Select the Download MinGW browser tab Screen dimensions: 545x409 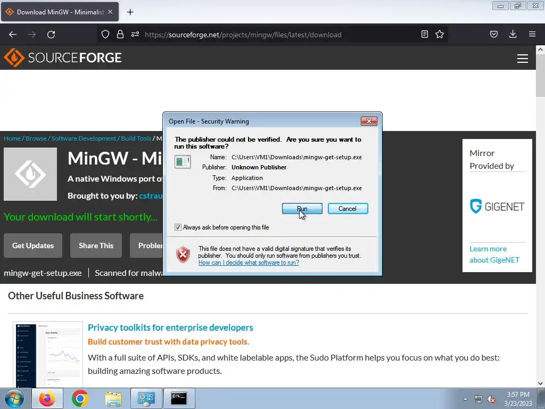coord(60,12)
